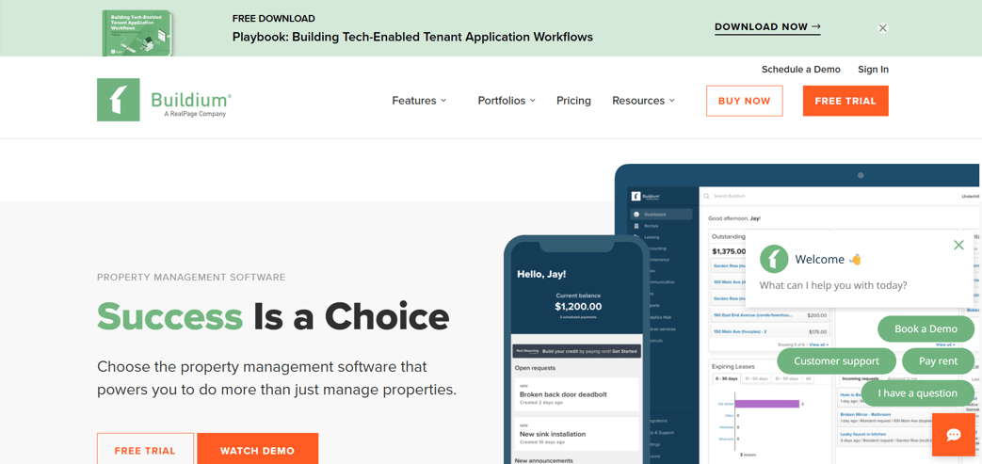Go to Sign In
Screen dimensions: 982x464
tap(873, 70)
